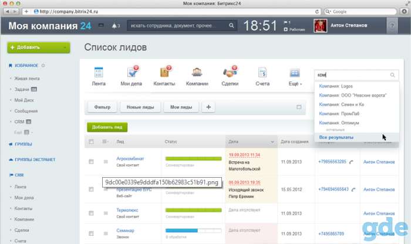The width and height of the screenshot is (411, 244).
Task: Open row actions menu for Агрокомбинат
Action: point(106,161)
